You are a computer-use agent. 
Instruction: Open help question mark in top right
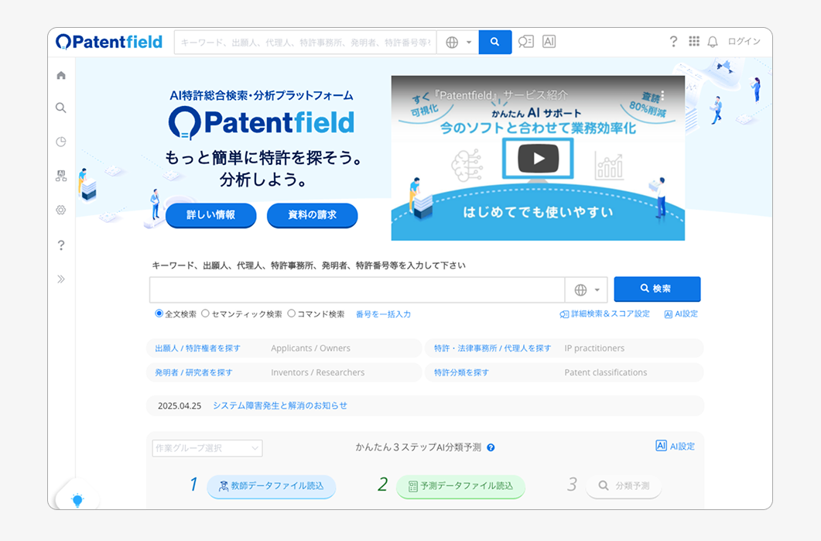(673, 41)
